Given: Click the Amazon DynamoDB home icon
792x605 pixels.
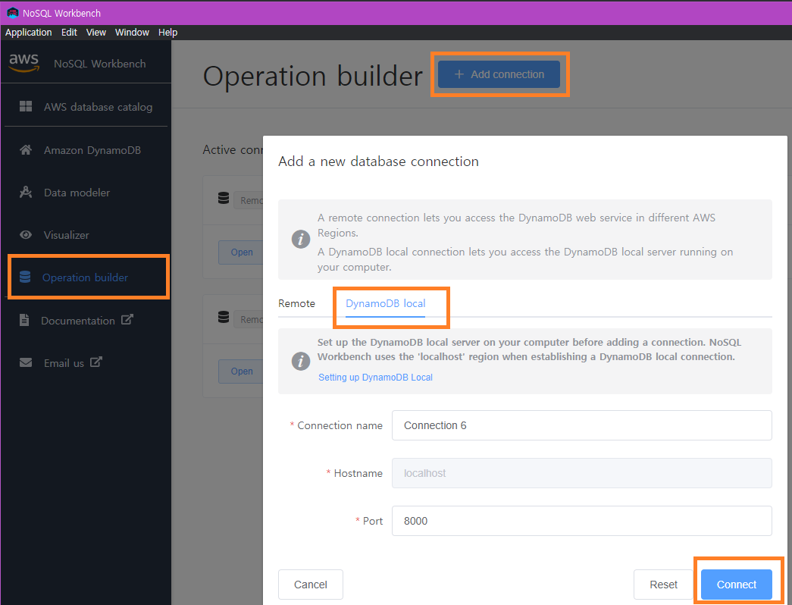Looking at the screenshot, I should (x=26, y=150).
